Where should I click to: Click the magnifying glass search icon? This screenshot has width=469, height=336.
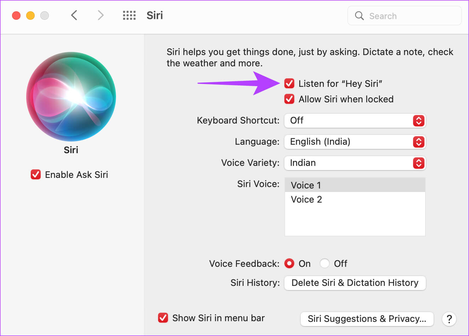tap(359, 16)
